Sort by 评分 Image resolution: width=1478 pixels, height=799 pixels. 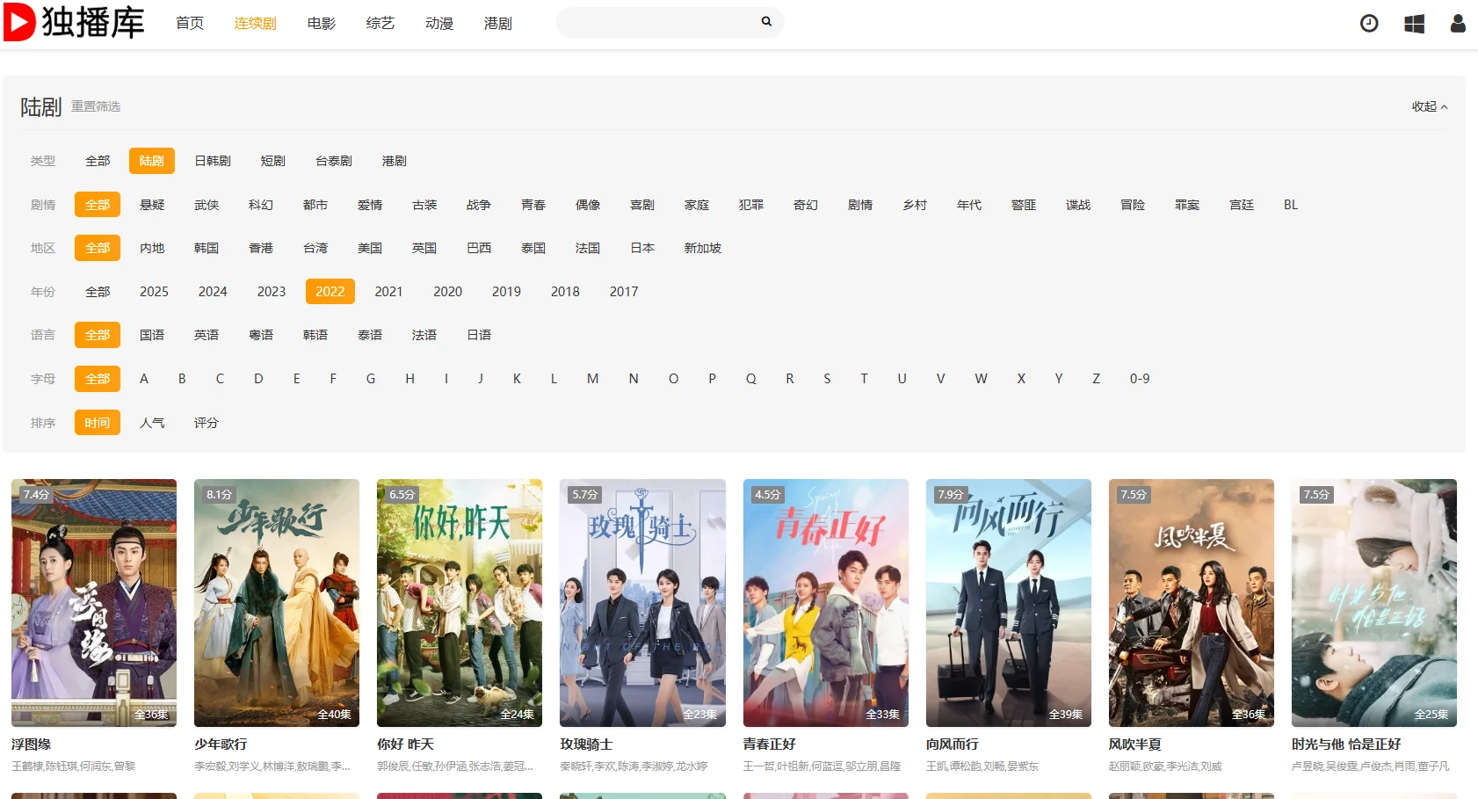[x=206, y=423]
